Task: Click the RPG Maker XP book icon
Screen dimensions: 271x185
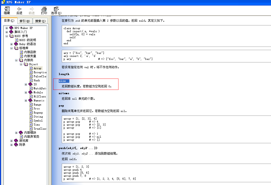Action: 11,28
